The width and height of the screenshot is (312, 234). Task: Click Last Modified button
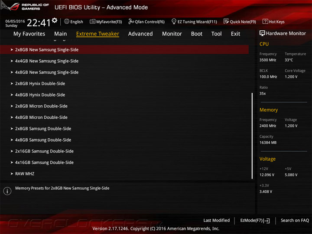tap(217, 220)
